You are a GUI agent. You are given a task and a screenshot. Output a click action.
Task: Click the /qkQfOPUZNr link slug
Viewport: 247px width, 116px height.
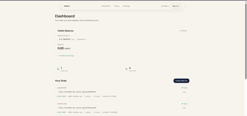point(62,88)
